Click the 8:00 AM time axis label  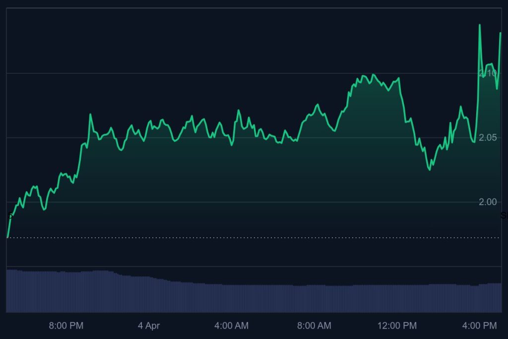(x=314, y=326)
